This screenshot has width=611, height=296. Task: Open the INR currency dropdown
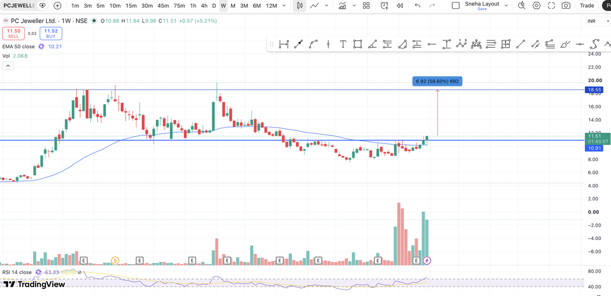point(597,21)
